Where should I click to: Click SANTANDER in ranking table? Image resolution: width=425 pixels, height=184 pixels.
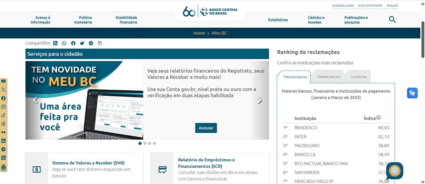(307, 172)
